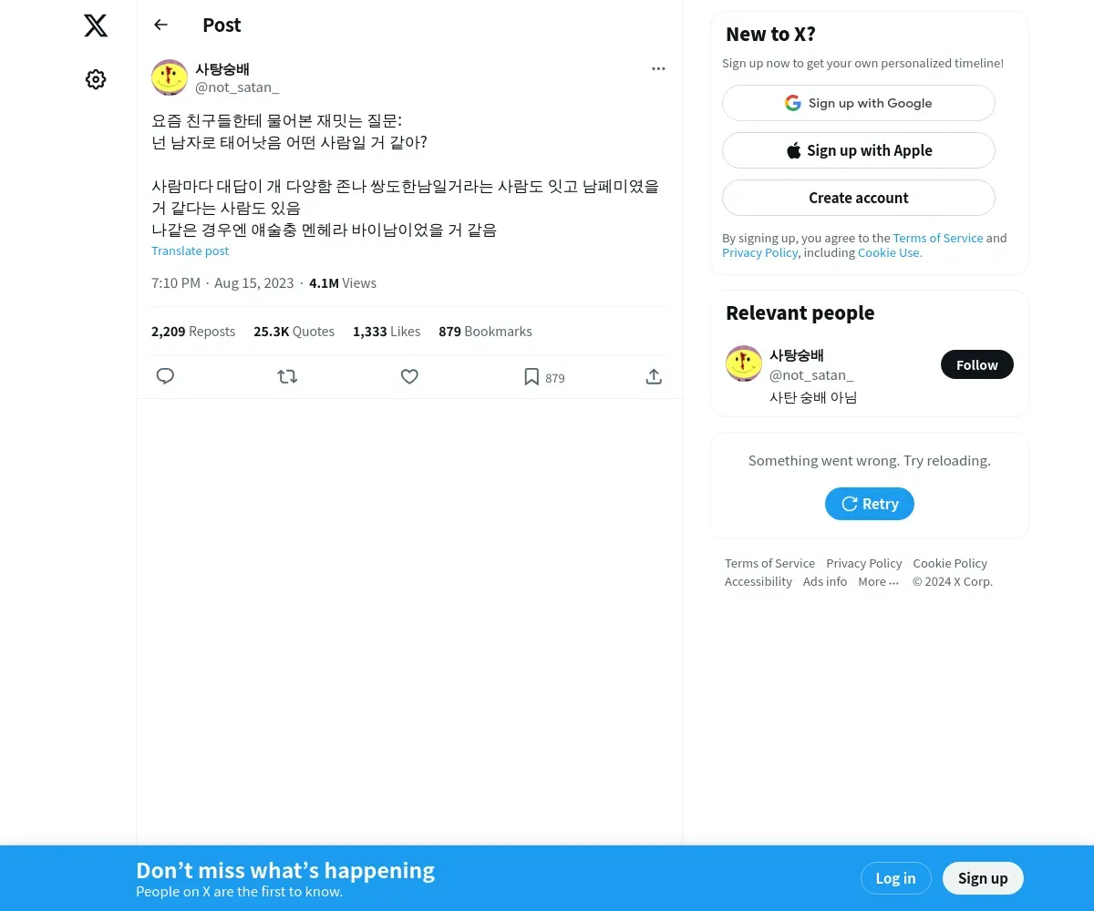Screen dimensions: 1094x911
Task: Click the Create account button
Action: (x=859, y=198)
